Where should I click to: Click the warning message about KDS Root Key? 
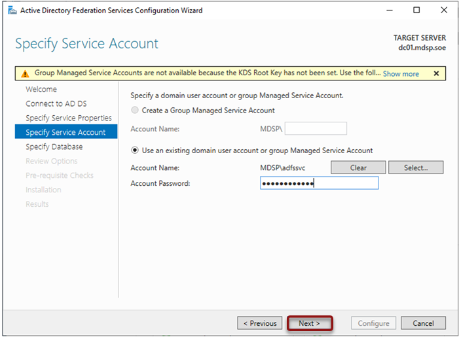point(208,73)
